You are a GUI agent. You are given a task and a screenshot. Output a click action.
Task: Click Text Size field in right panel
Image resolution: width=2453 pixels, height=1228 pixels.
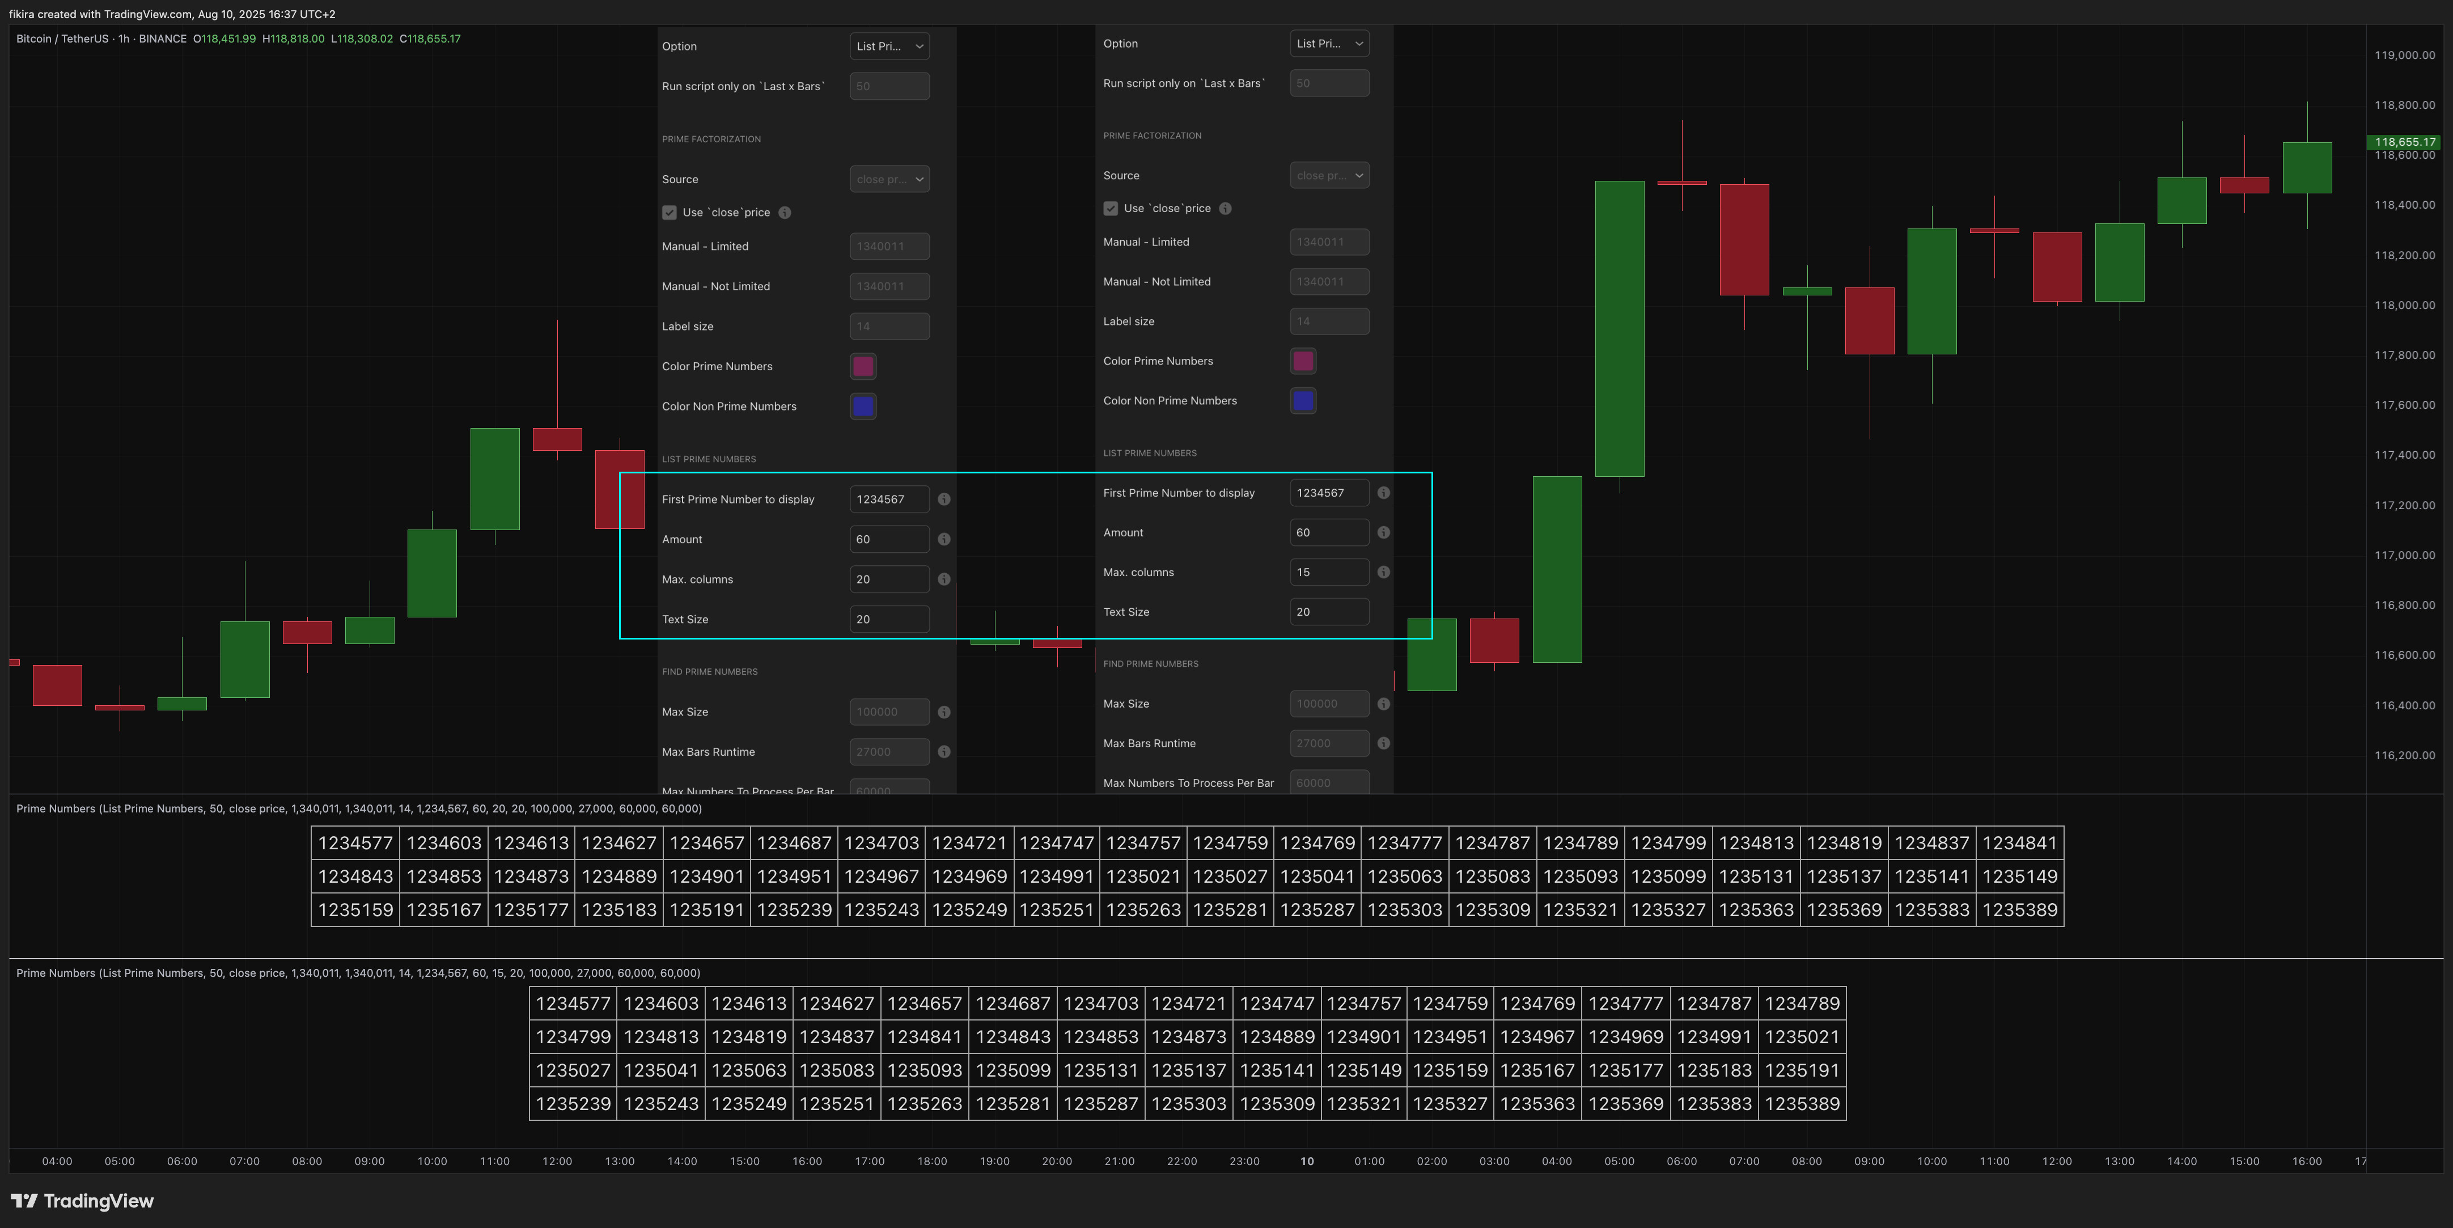tap(1329, 612)
